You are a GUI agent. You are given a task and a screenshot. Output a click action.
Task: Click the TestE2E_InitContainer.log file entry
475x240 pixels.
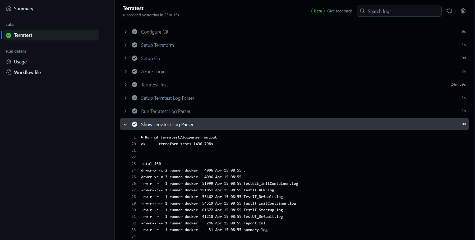pyautogui.click(x=271, y=183)
